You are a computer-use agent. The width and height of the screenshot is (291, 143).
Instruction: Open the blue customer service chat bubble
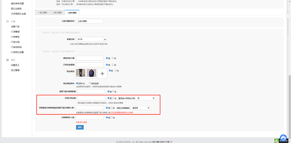click(x=283, y=138)
